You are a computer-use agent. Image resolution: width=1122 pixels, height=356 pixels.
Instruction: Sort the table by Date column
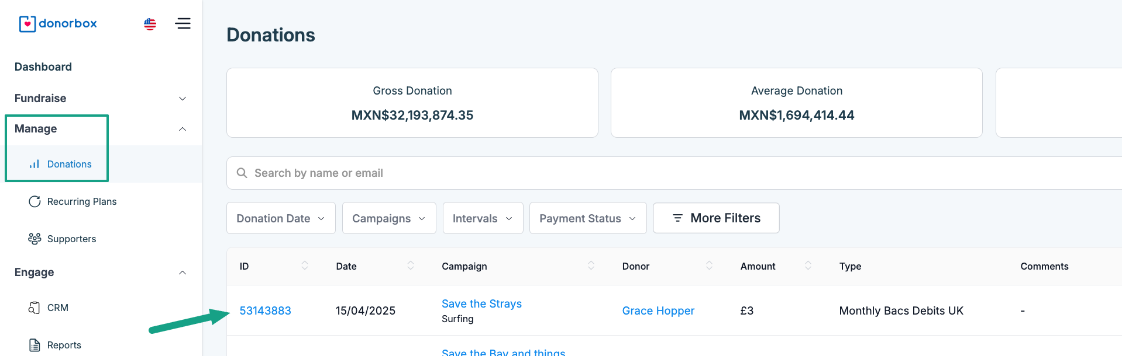411,266
